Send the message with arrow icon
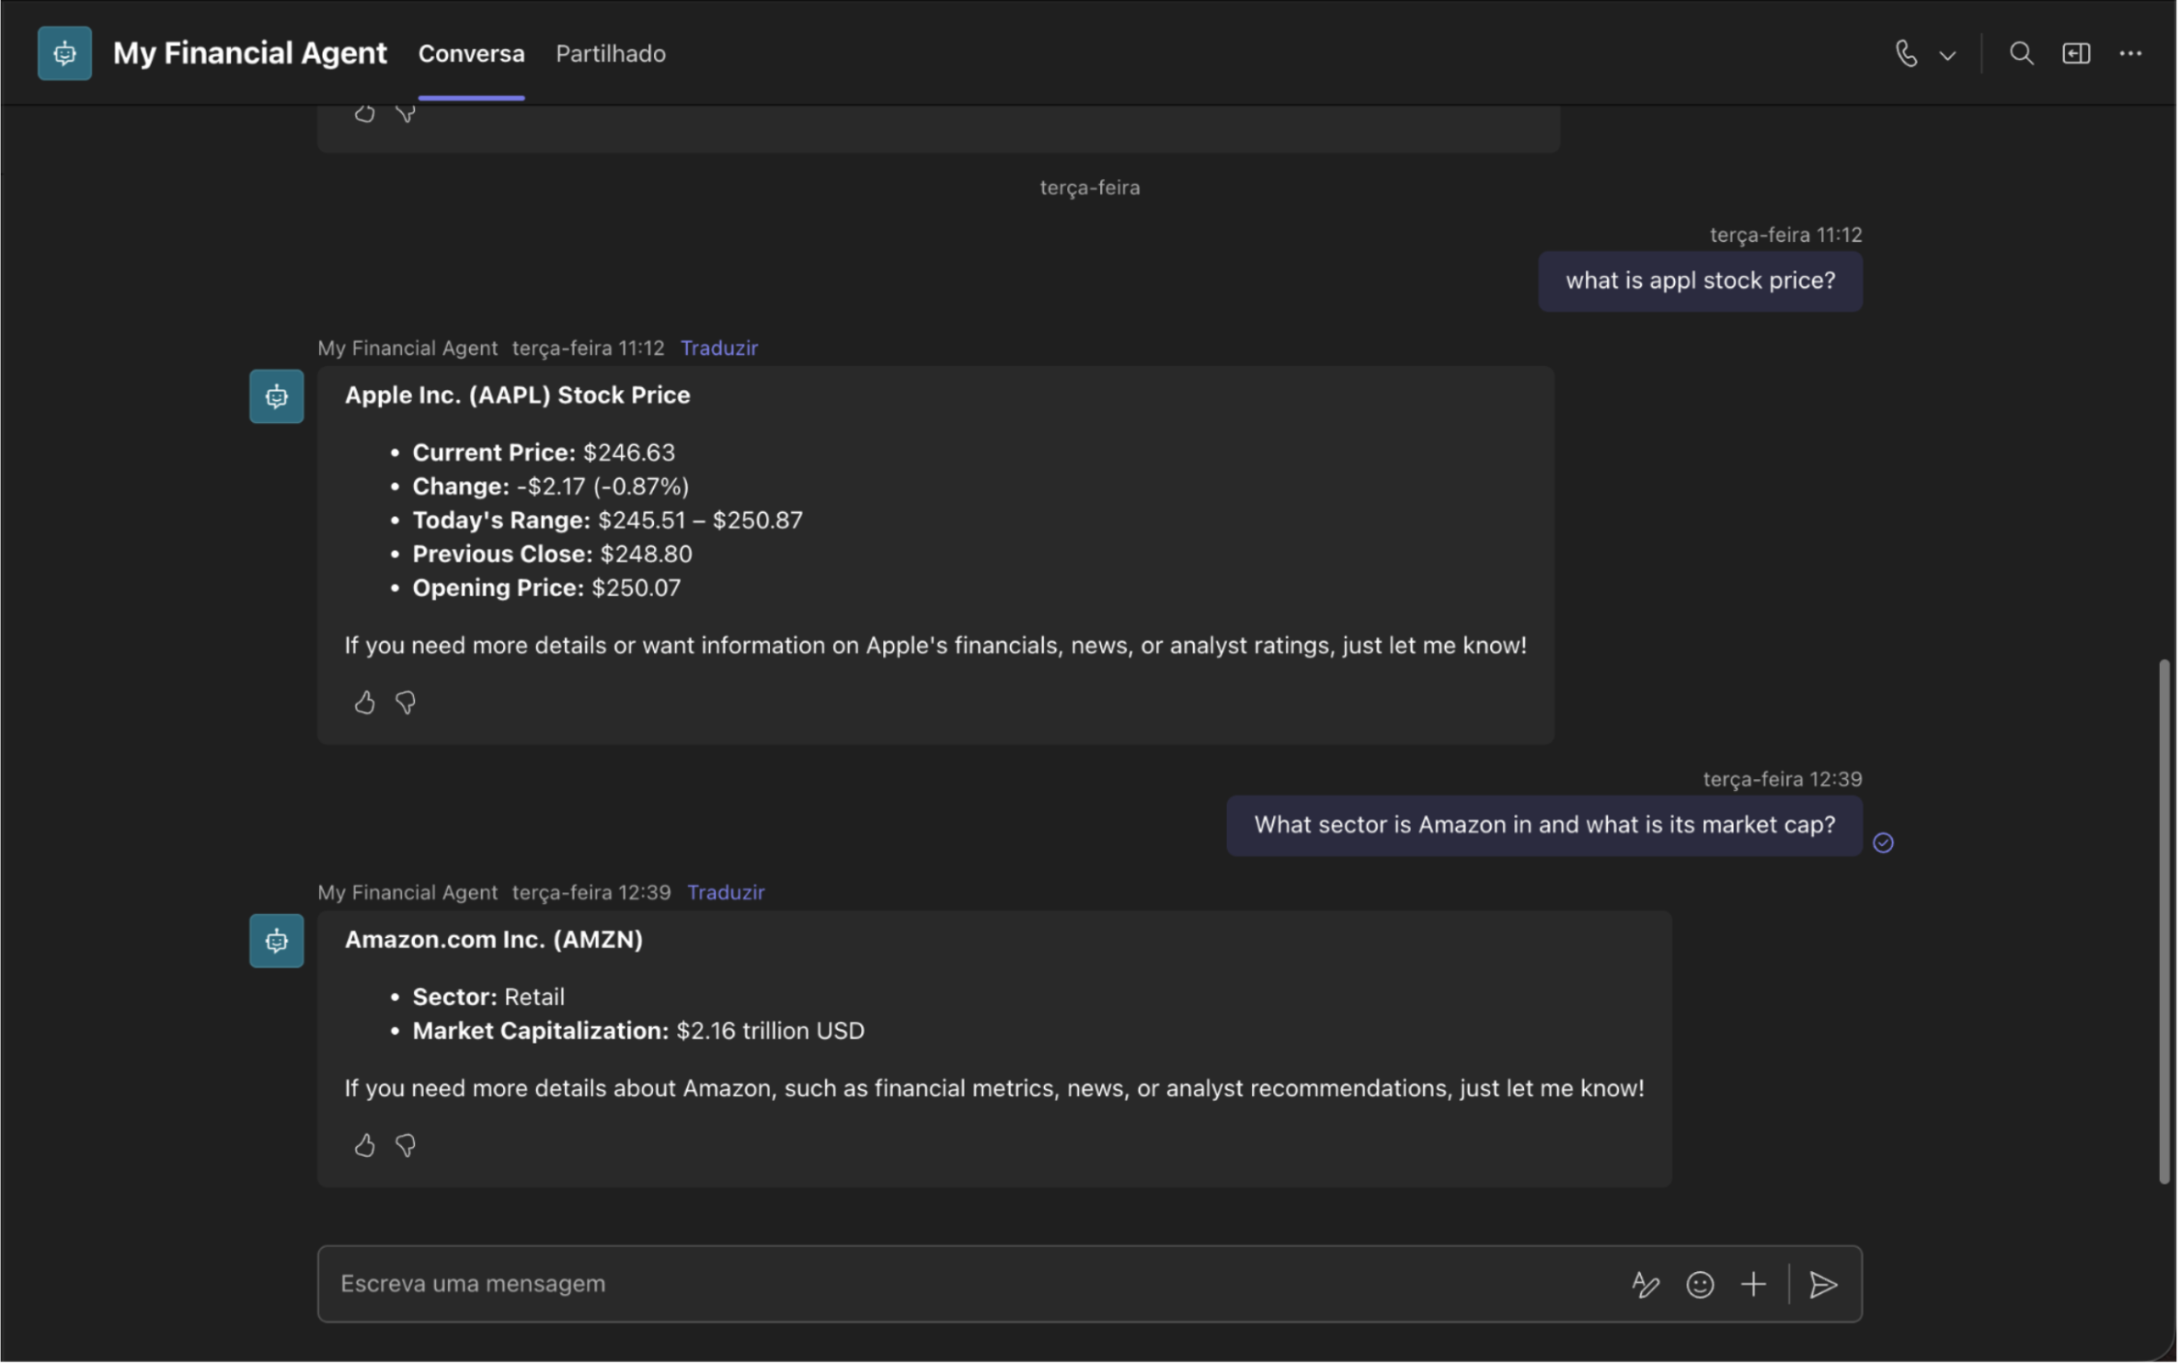The image size is (2180, 1363). pyautogui.click(x=1824, y=1285)
